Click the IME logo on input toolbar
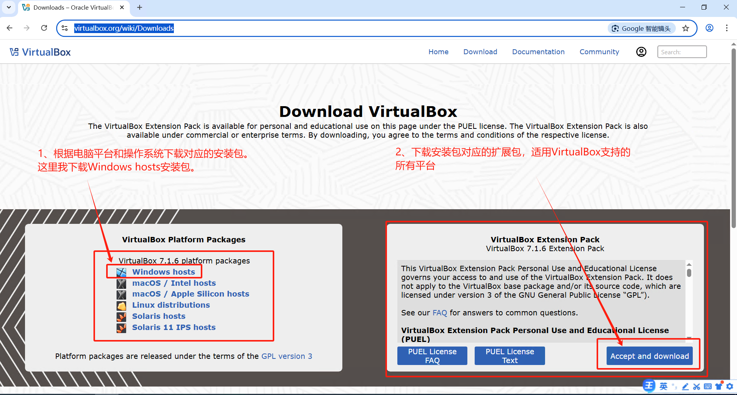 (649, 386)
